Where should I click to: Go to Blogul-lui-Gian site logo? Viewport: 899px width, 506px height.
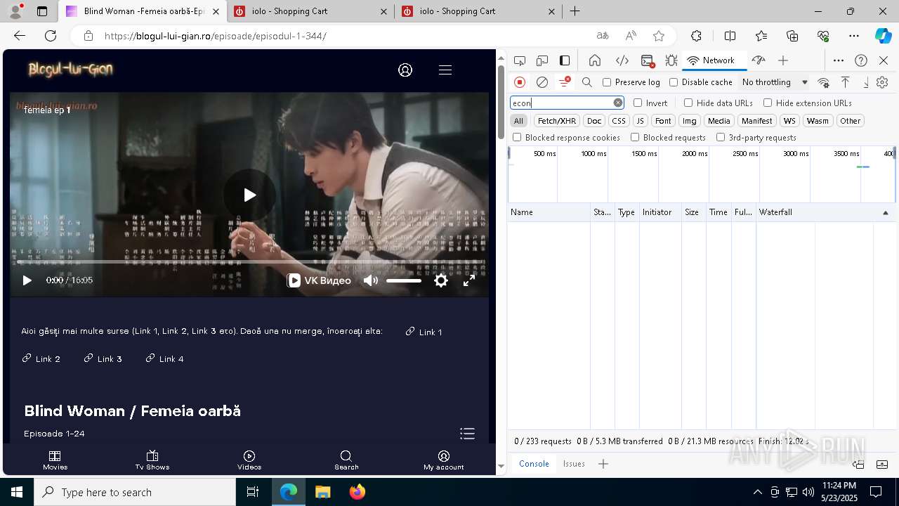70,69
